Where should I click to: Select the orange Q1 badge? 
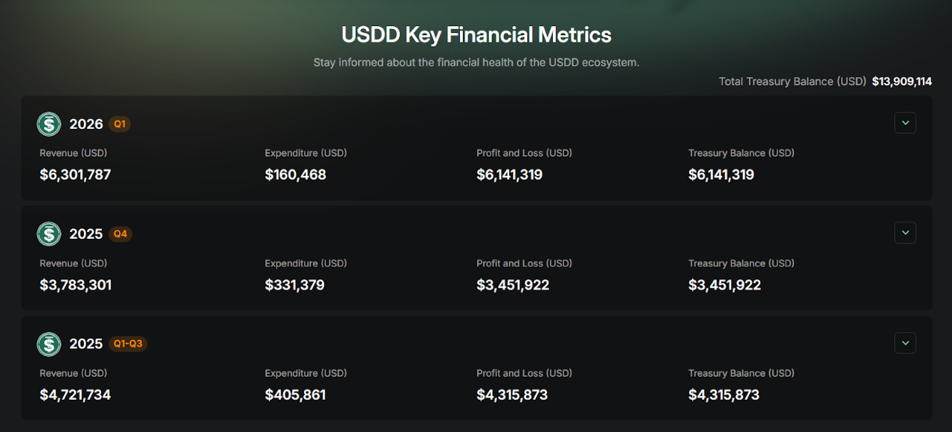[120, 124]
